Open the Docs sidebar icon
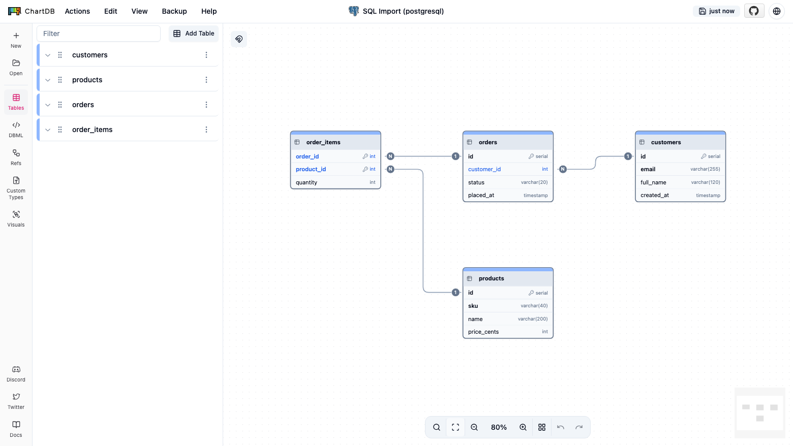The height and width of the screenshot is (446, 793). 16,429
